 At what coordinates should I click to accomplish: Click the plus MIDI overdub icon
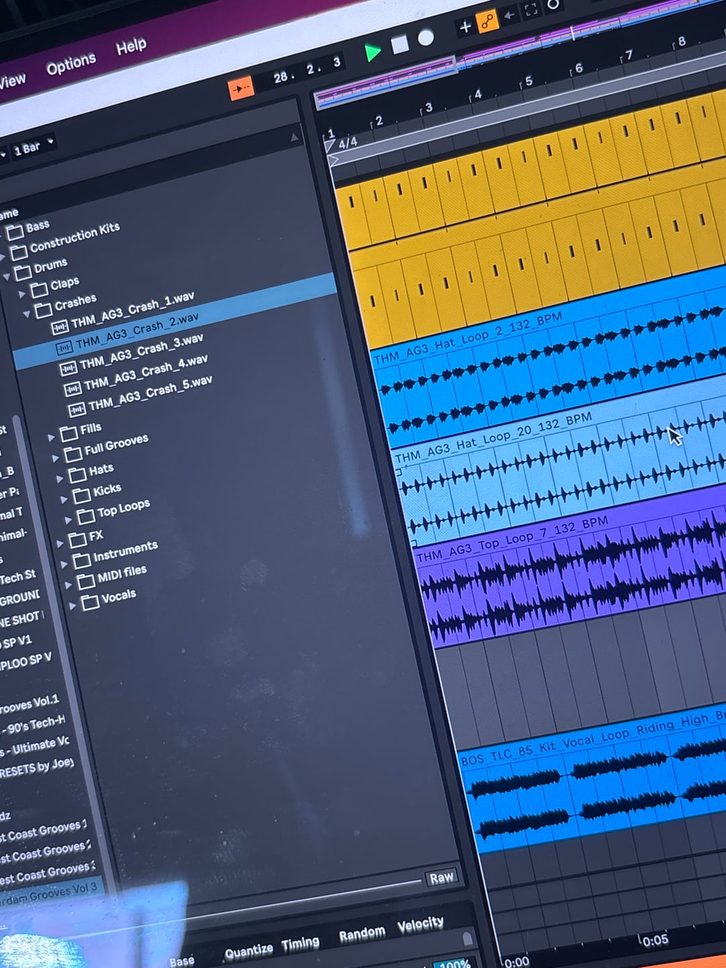pos(465,28)
